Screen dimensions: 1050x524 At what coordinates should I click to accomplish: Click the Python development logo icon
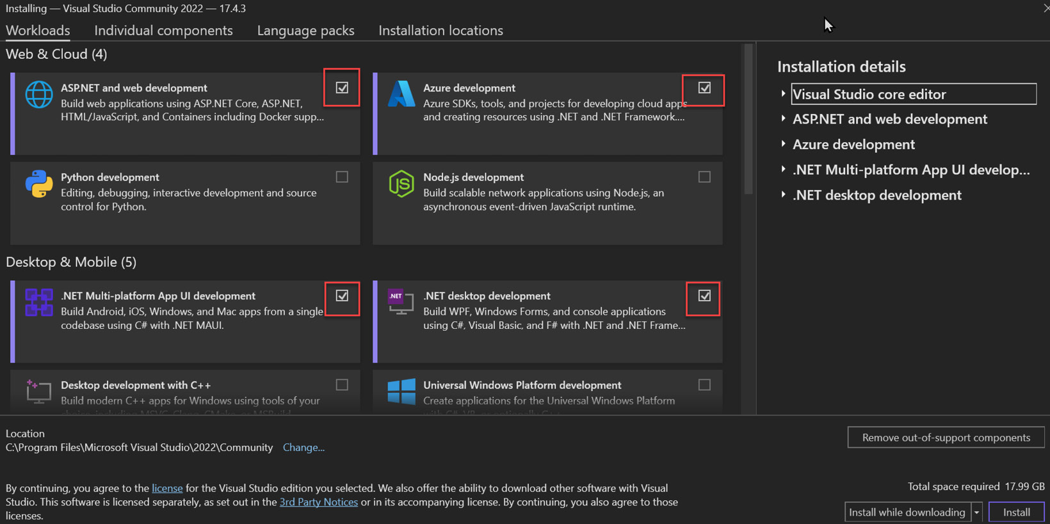[x=39, y=184]
